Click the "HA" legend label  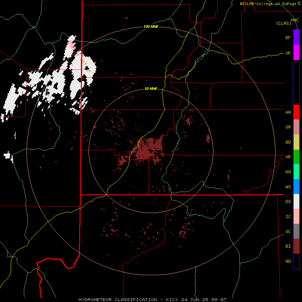click(x=288, y=112)
